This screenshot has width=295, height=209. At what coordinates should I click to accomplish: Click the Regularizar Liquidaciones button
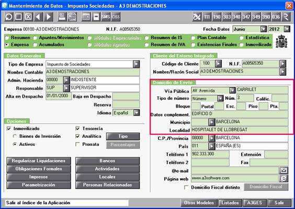(39, 161)
